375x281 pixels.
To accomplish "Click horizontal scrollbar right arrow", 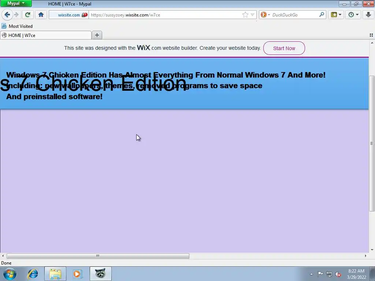I will click(x=365, y=256).
